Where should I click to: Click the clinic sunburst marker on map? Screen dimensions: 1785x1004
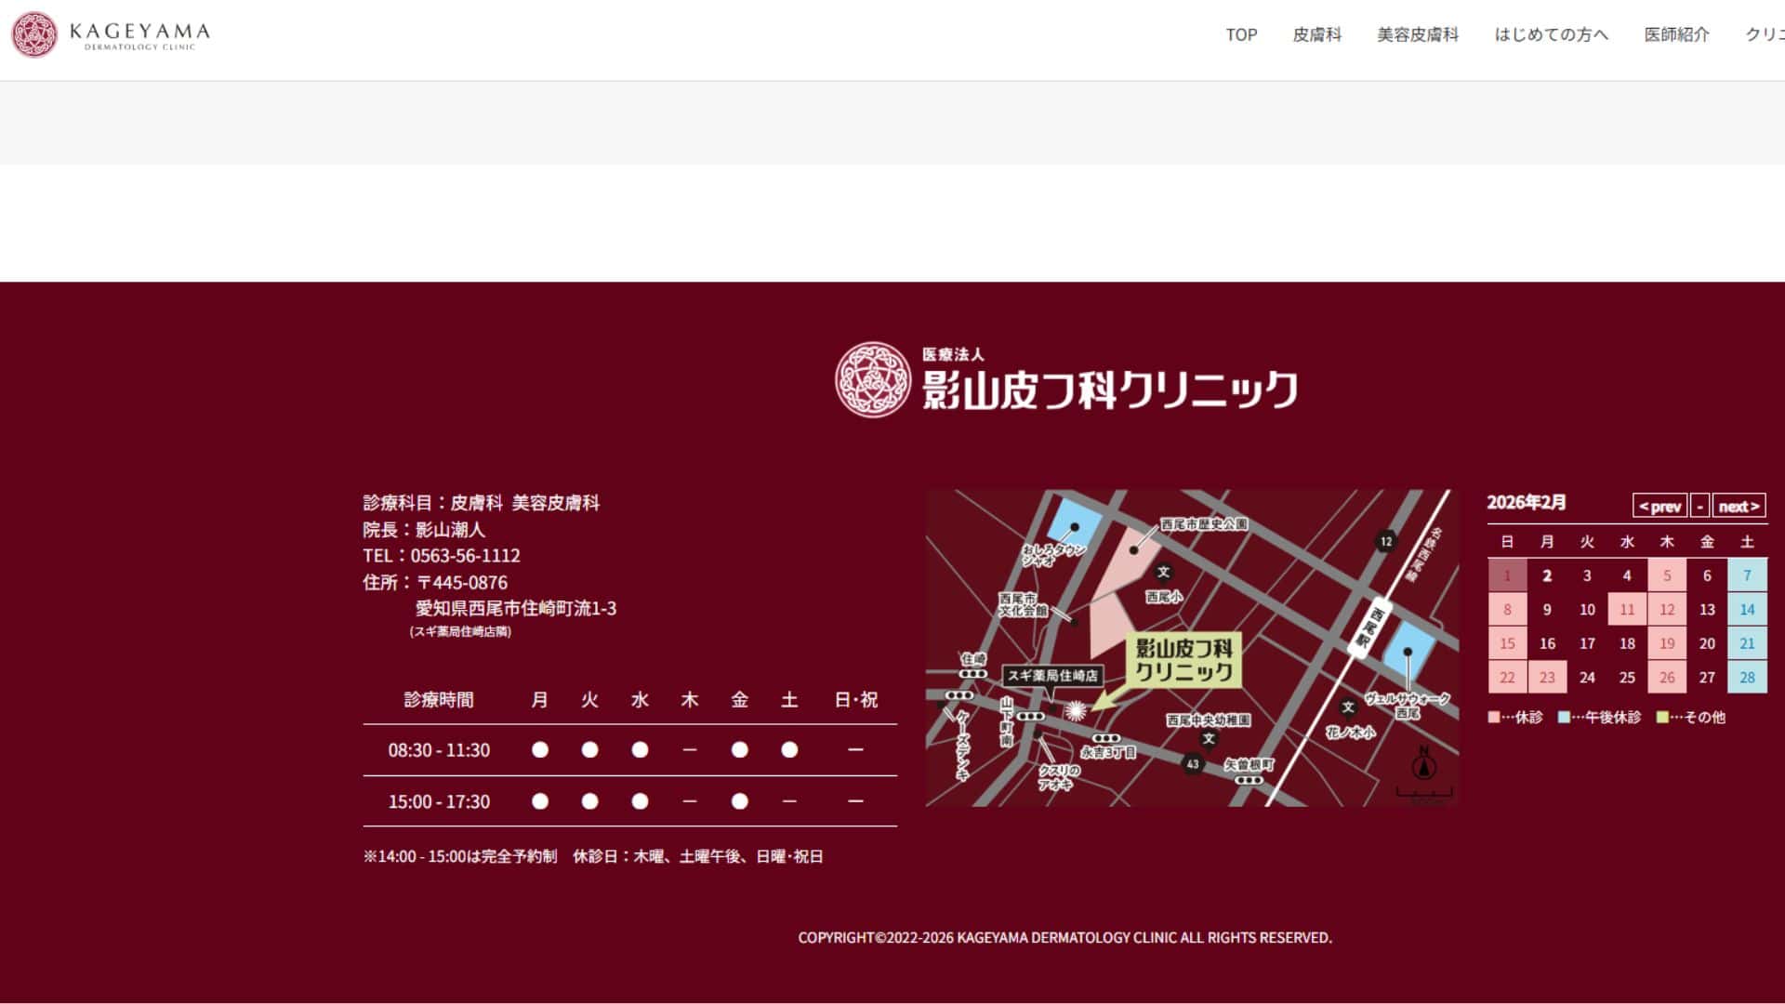(1075, 711)
